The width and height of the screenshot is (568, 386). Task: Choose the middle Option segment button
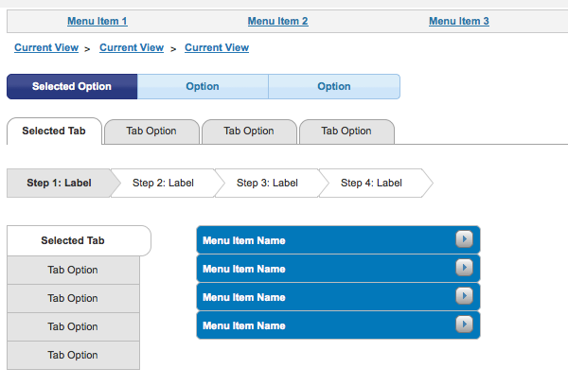click(203, 86)
